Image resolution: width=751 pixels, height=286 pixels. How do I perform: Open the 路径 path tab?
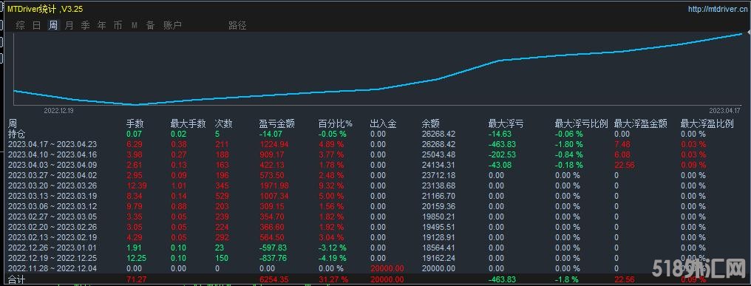pos(237,25)
